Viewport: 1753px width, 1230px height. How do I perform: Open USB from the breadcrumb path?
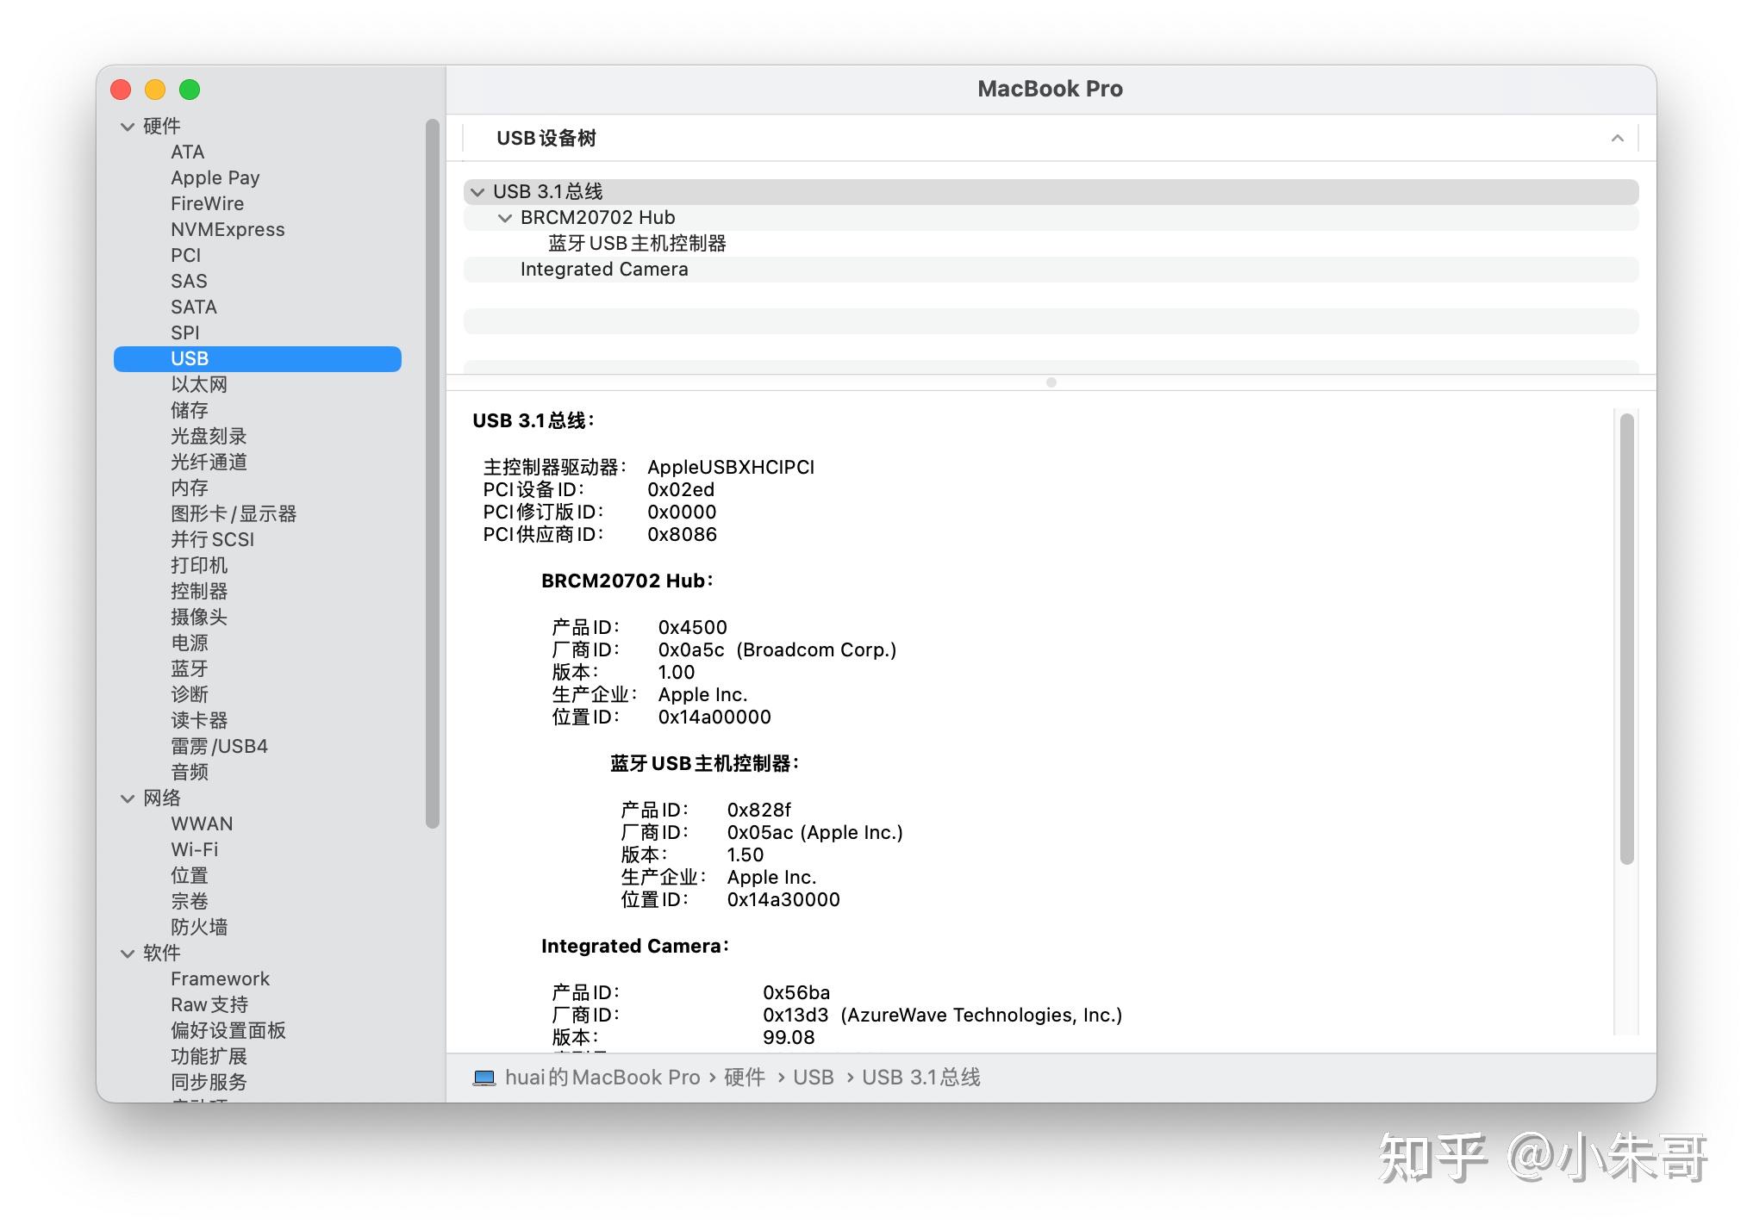[x=812, y=1077]
